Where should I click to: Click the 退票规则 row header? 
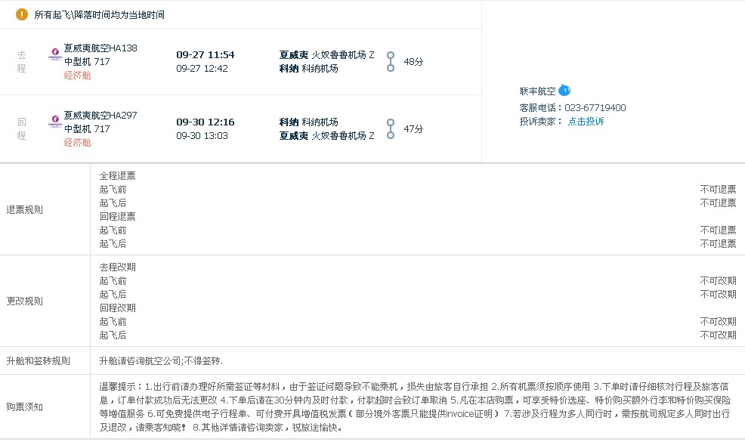[x=25, y=210]
